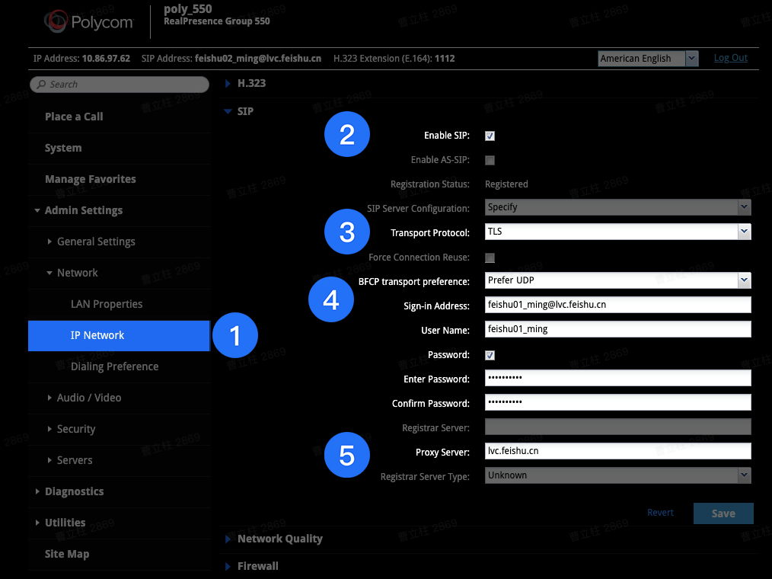The width and height of the screenshot is (772, 579).
Task: Expand the H.323 section
Action: [x=251, y=83]
